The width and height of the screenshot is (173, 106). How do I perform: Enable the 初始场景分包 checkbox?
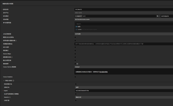[x=76, y=84]
